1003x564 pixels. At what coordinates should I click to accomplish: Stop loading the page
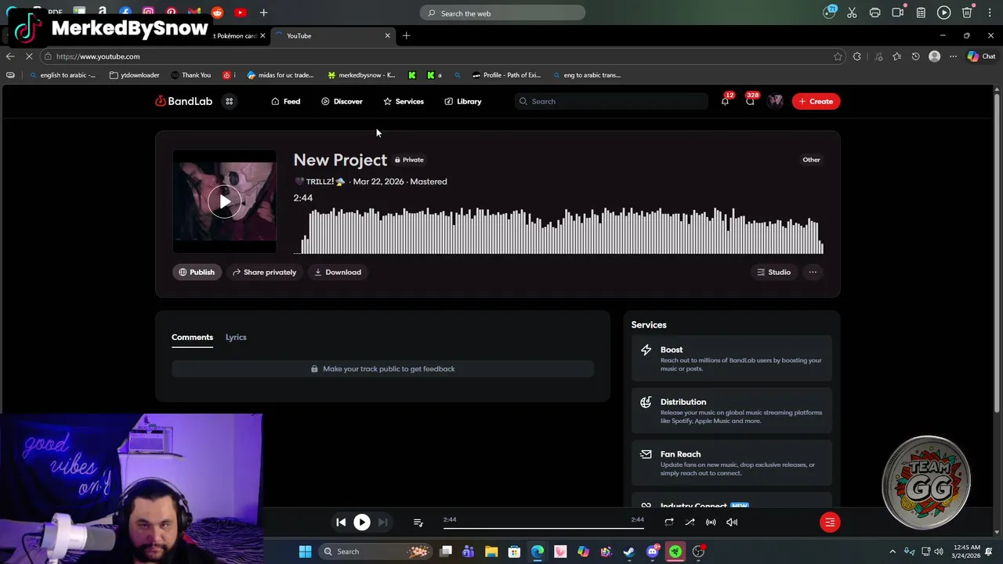(31, 56)
